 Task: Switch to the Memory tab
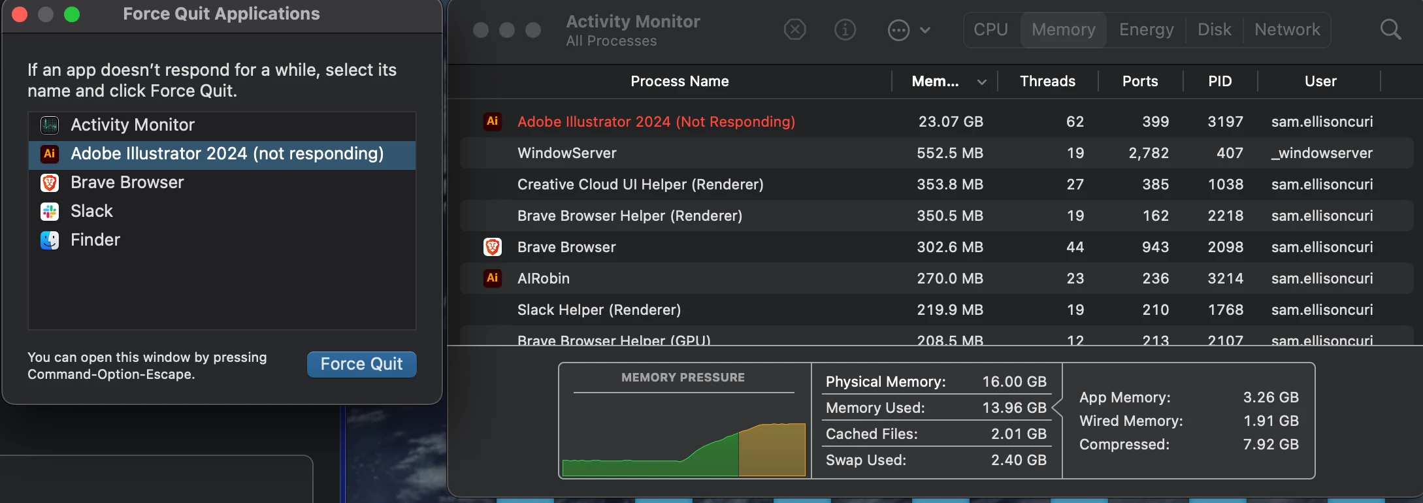pyautogui.click(x=1063, y=29)
